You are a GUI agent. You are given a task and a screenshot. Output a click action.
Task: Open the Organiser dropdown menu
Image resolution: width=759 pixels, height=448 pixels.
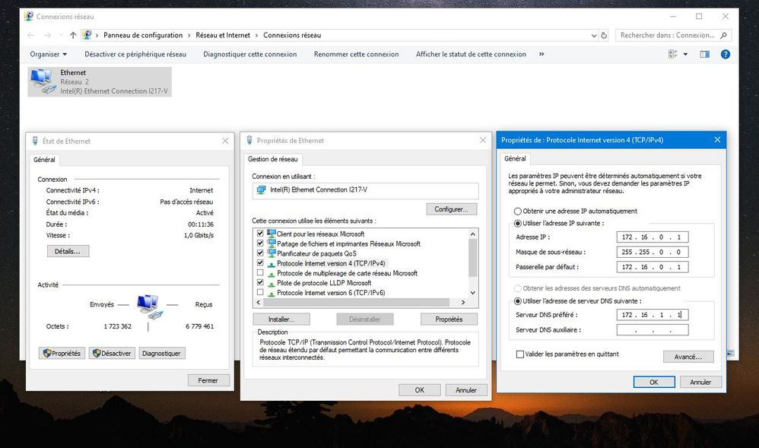click(49, 54)
